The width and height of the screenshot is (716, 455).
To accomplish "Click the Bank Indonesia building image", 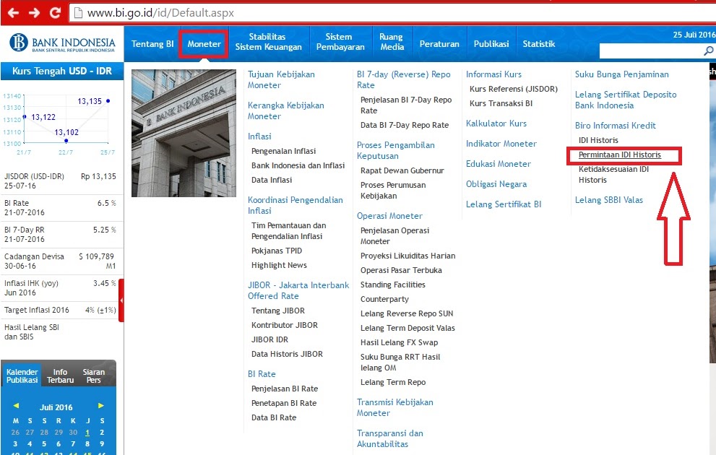I will [184, 133].
